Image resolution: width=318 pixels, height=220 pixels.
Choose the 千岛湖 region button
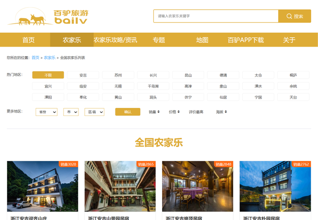point(153,86)
